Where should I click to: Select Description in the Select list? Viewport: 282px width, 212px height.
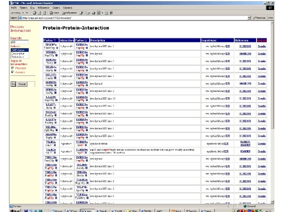coord(20,53)
